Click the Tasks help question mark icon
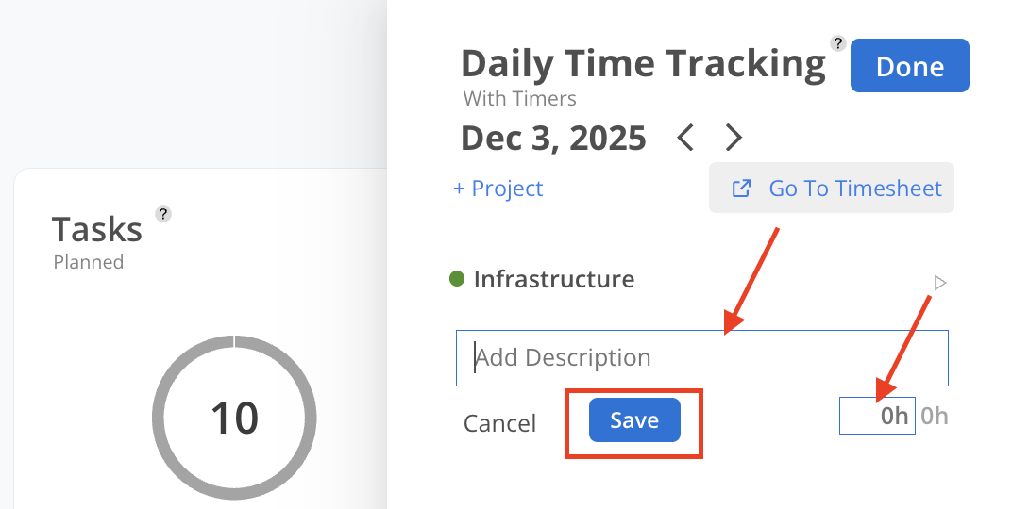 click(163, 214)
